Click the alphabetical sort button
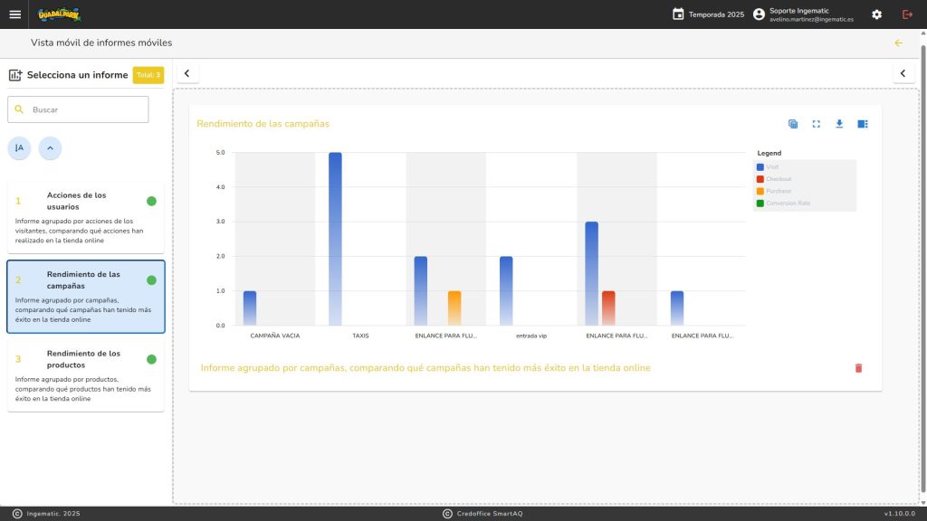Viewport: 927px width, 521px height. click(19, 147)
